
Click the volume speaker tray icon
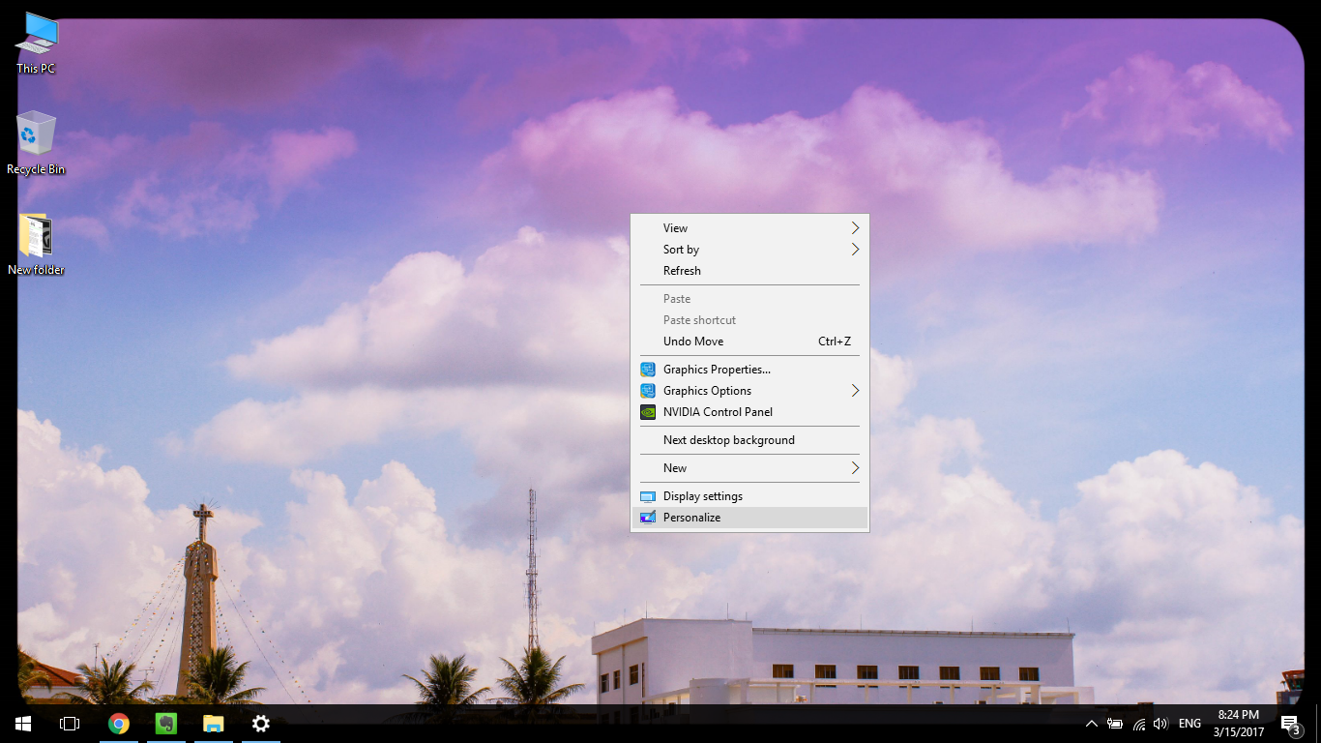coord(1160,724)
